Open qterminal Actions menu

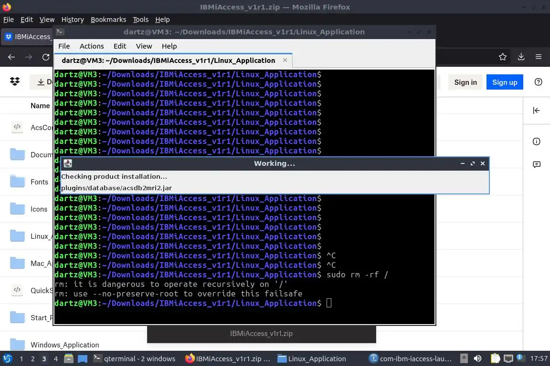92,46
